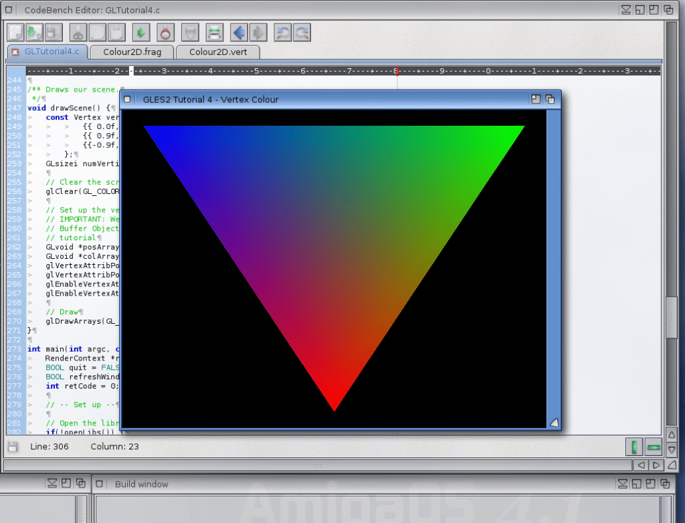This screenshot has width=685, height=523.
Task: Click the close gadget of CodeBench Editor window
Action: pos(8,9)
